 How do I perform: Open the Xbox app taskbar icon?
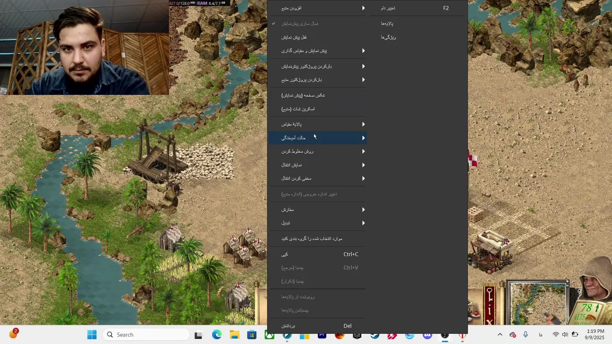click(270, 335)
